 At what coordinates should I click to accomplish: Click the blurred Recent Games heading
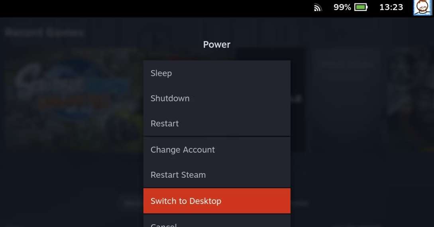(44, 33)
